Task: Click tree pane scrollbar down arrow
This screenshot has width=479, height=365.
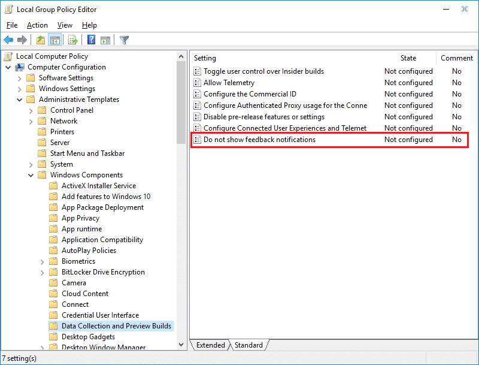Action: point(181,345)
